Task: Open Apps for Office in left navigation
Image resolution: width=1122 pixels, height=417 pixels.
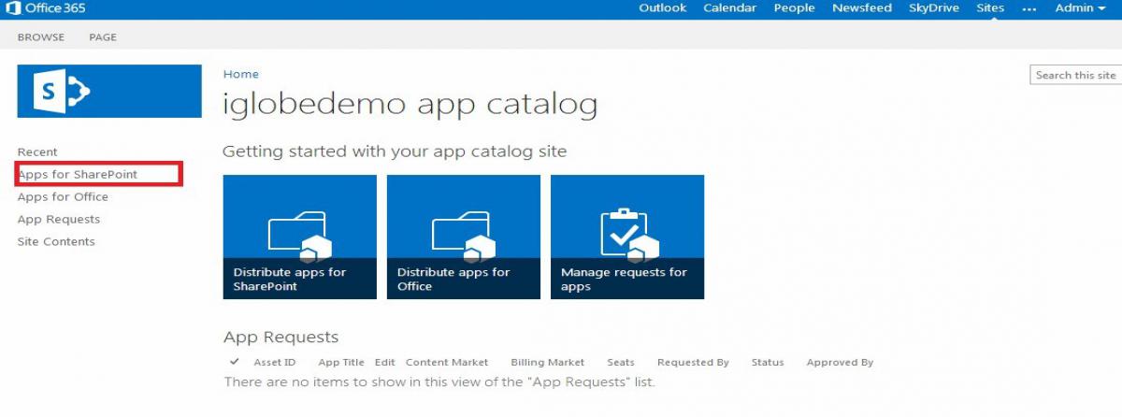Action: point(63,196)
